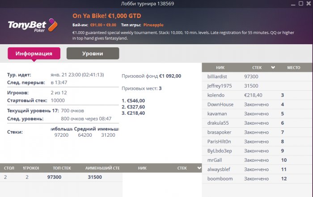313x197 pixels.
Task: Minimize the tournament lobby window
Action: 293,4
